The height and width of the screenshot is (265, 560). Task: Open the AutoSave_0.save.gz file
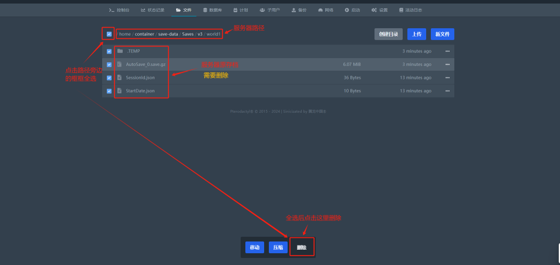pyautogui.click(x=146, y=65)
